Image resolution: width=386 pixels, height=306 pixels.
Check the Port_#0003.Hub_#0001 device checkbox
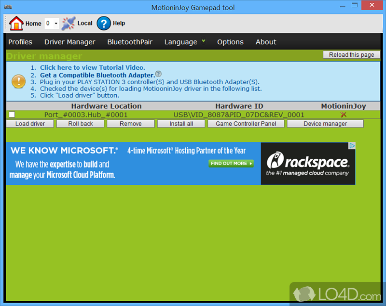[x=12, y=115]
